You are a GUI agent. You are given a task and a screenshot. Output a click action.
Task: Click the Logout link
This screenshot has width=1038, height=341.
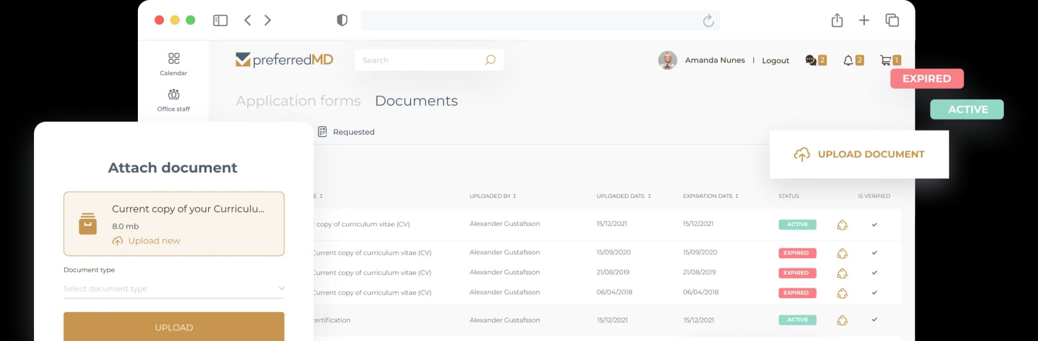tap(775, 60)
